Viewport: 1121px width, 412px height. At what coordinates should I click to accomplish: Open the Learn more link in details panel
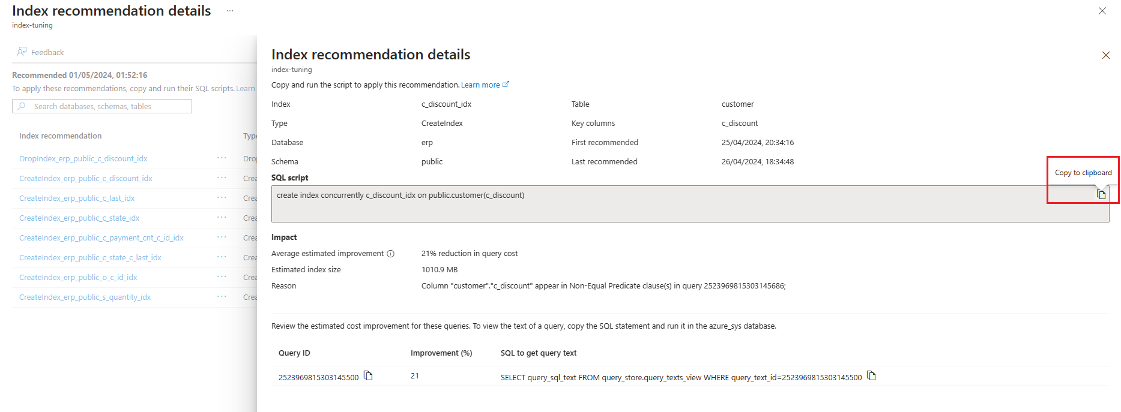click(x=485, y=85)
